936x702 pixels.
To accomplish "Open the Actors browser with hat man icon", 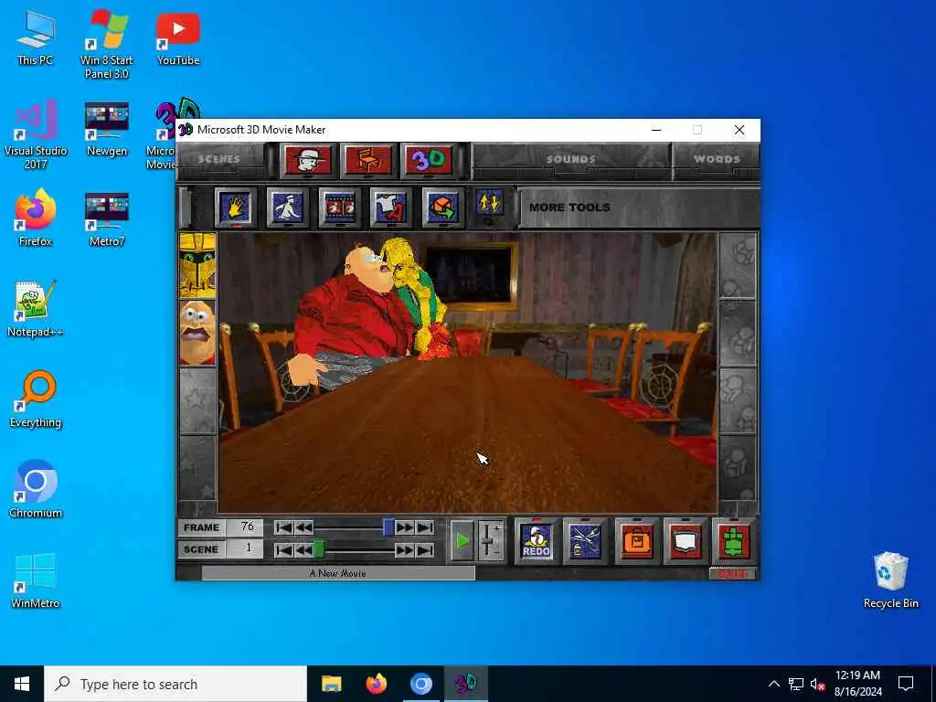I will tap(308, 160).
